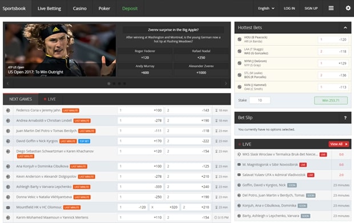Click sport icon beside Donna Vekic v Natalia Vikhlyantseva

click(x=8, y=197)
